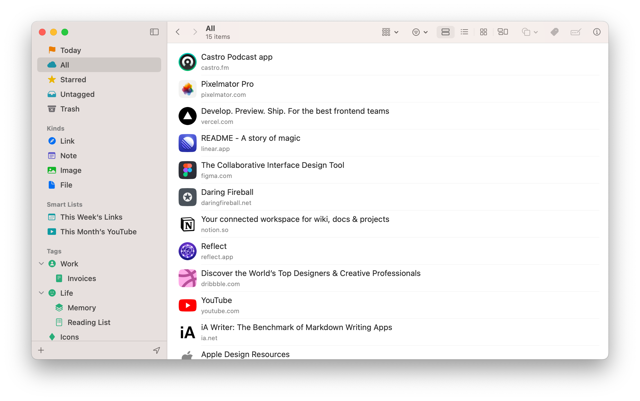Select the Pixelmator Pro list entry
Viewport: 640px width, 401px height.
[227, 89]
